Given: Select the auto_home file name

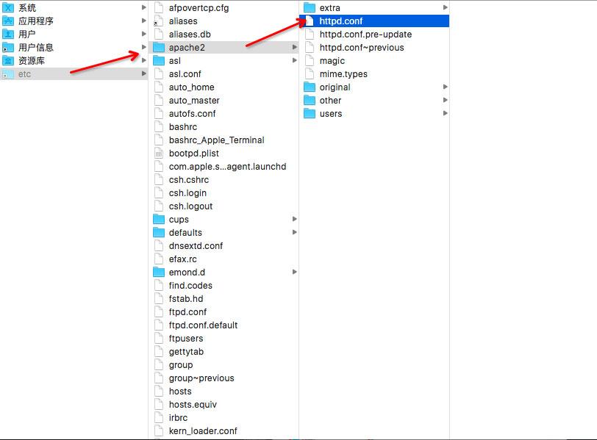Looking at the screenshot, I should (x=191, y=87).
